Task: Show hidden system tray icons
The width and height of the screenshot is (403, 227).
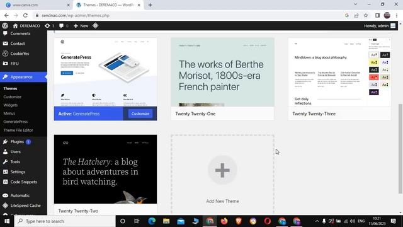Action: point(317,221)
